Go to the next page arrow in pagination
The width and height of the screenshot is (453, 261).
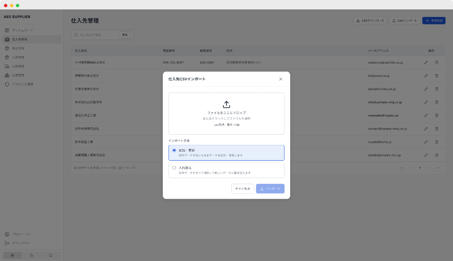(x=428, y=168)
